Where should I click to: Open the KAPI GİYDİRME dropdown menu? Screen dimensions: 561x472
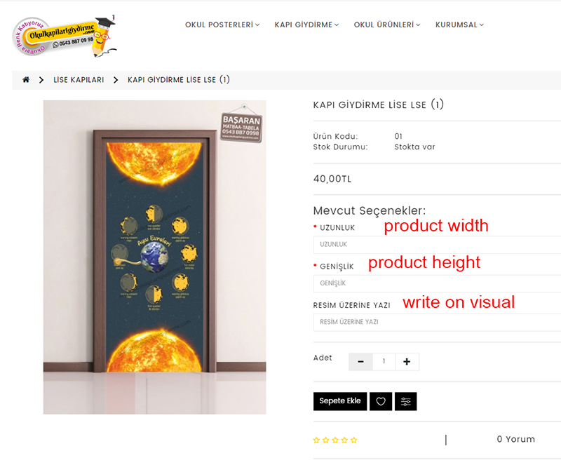(x=306, y=25)
